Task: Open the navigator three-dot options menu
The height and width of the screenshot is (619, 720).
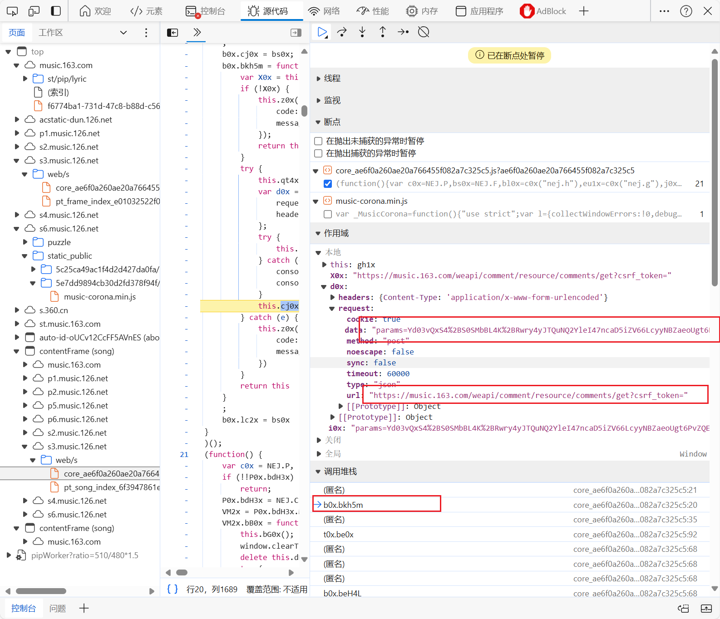Action: point(146,33)
